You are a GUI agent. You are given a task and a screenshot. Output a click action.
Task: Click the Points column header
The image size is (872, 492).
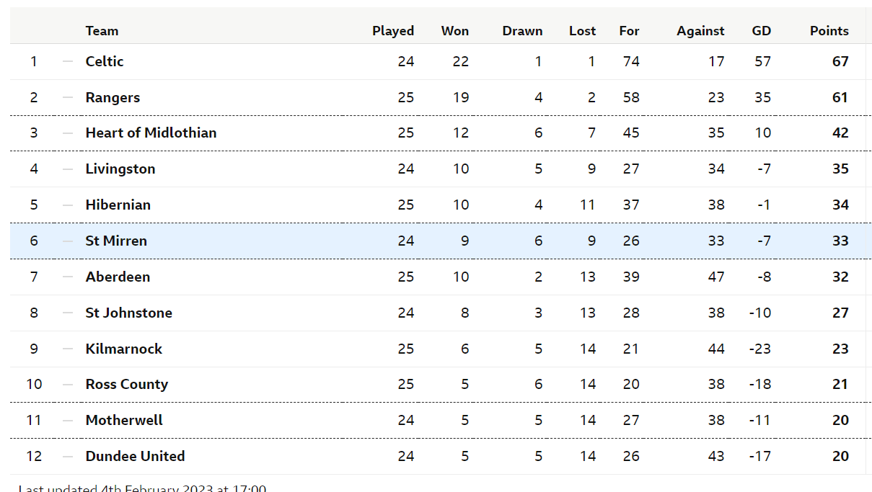(x=829, y=31)
